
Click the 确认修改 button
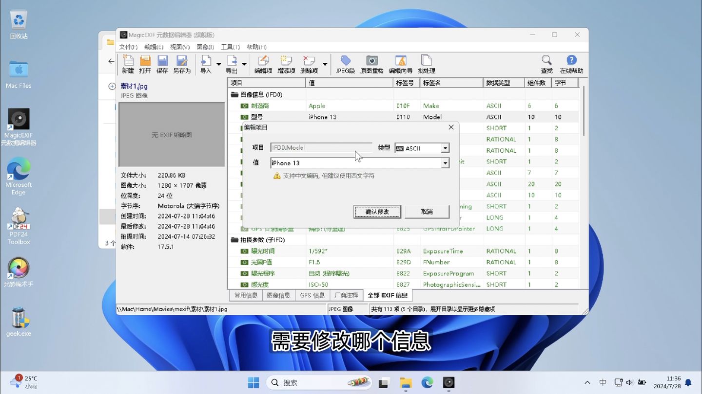377,212
